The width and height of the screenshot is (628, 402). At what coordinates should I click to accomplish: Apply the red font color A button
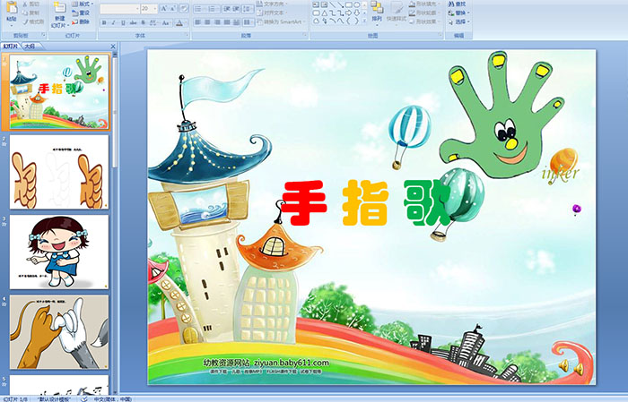click(x=179, y=22)
